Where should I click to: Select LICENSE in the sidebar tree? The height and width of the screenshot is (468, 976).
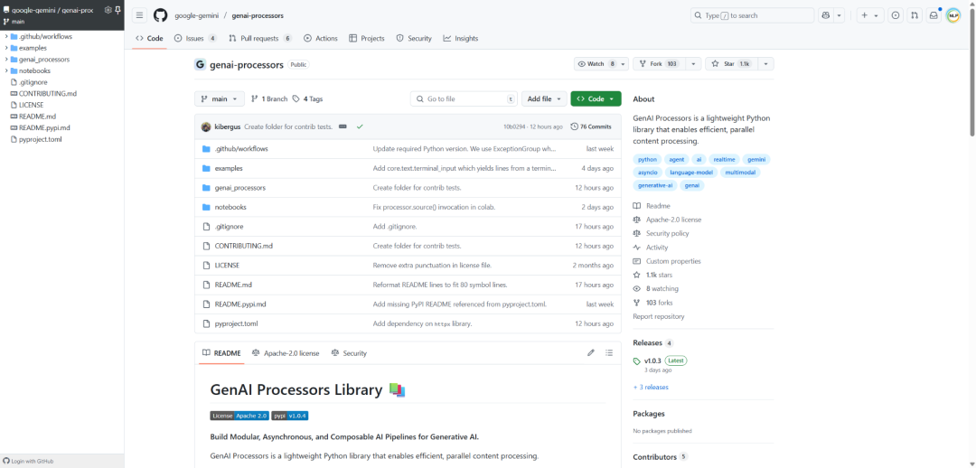pyautogui.click(x=31, y=105)
